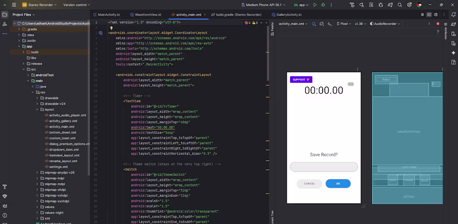458x224 pixels.
Task: Open the app run configuration dropdown
Action: click(x=301, y=5)
